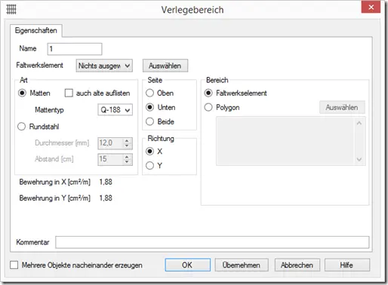
Task: Click the Abstand value field
Action: 111,159
